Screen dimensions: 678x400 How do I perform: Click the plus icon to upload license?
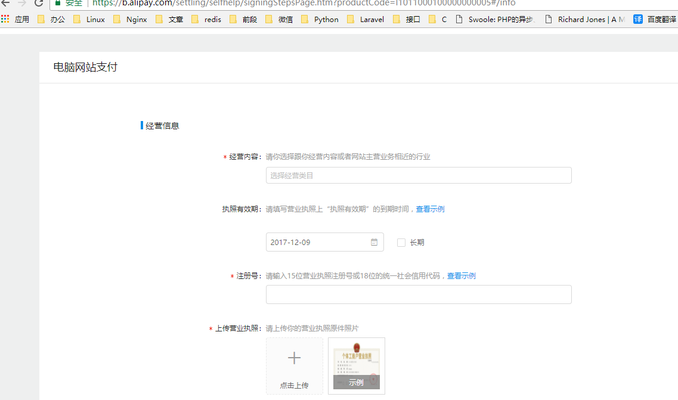(294, 358)
